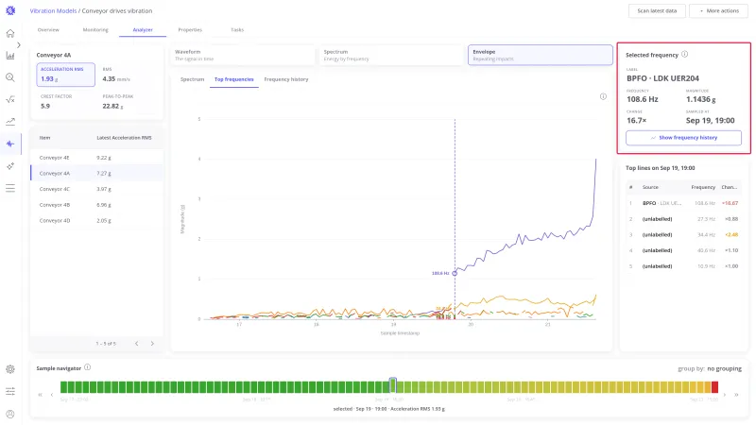Click the app logo icon
Viewport: 756px width, 425px height.
[10, 10]
